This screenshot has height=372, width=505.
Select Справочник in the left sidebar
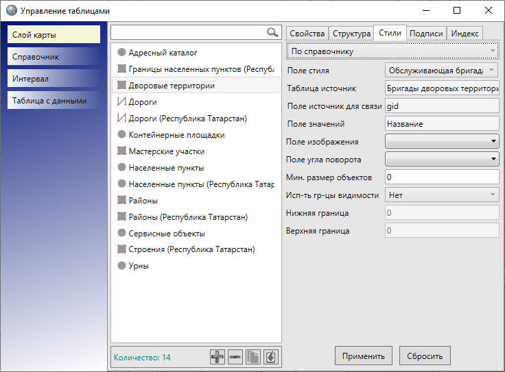(54, 57)
